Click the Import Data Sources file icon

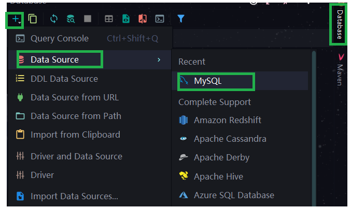pos(20,196)
